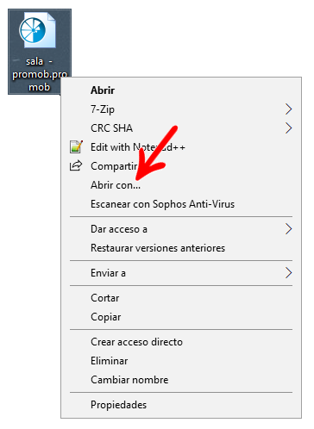Choose Edit with Notepad++

pos(181,147)
